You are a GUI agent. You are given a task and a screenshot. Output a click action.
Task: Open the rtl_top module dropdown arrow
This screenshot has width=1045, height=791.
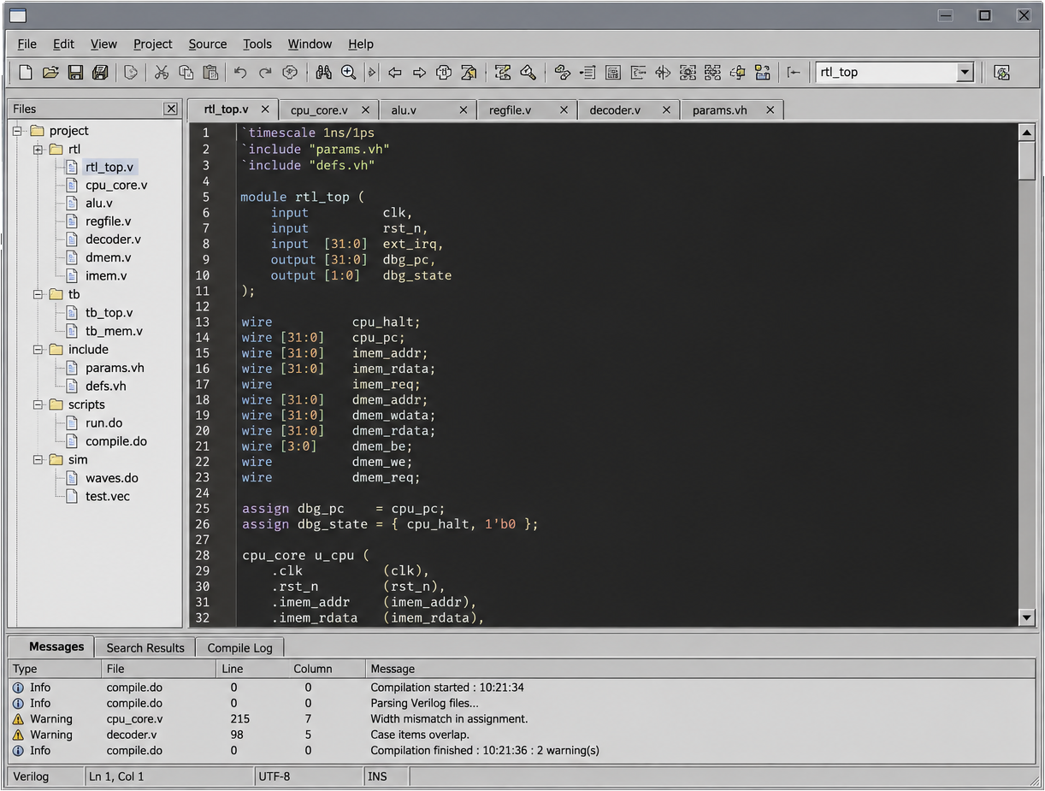tap(965, 73)
